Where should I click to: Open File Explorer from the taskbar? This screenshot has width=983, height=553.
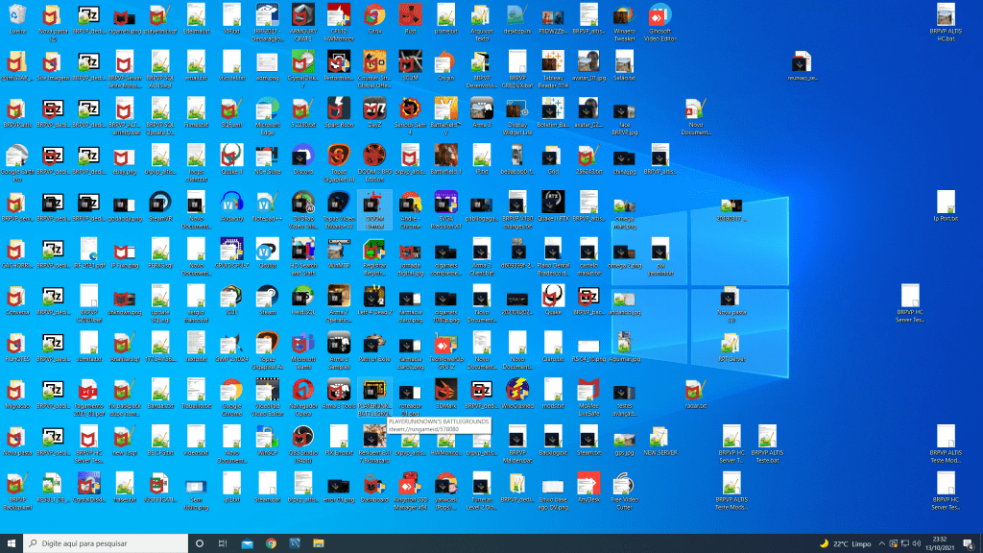pyautogui.click(x=247, y=542)
